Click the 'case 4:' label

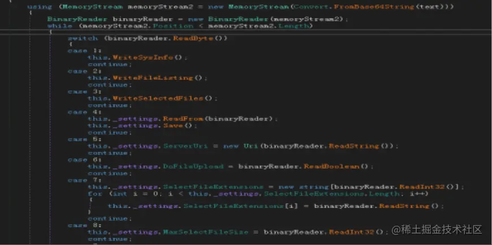click(x=85, y=112)
